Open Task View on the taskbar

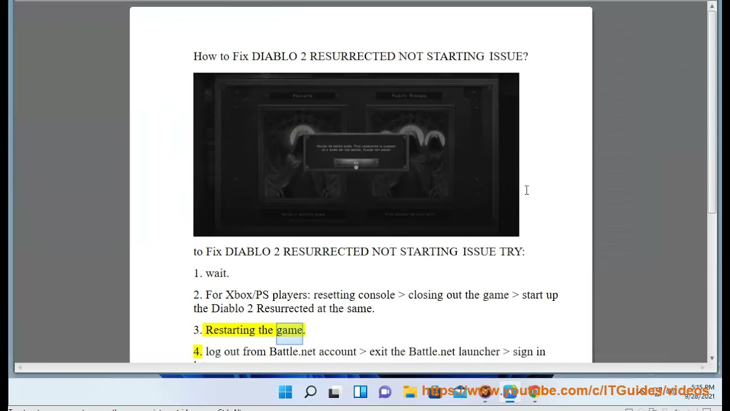point(335,392)
